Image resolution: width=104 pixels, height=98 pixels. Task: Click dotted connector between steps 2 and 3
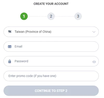[64, 16]
